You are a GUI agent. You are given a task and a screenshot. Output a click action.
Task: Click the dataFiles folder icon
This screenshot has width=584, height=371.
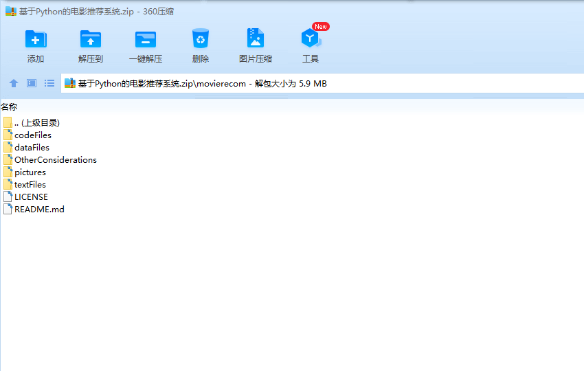[8, 147]
